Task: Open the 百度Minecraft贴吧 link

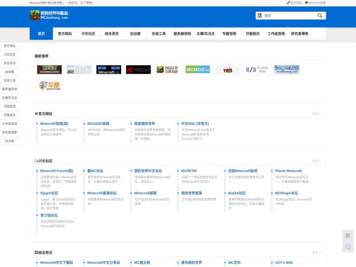Action: 243,171
